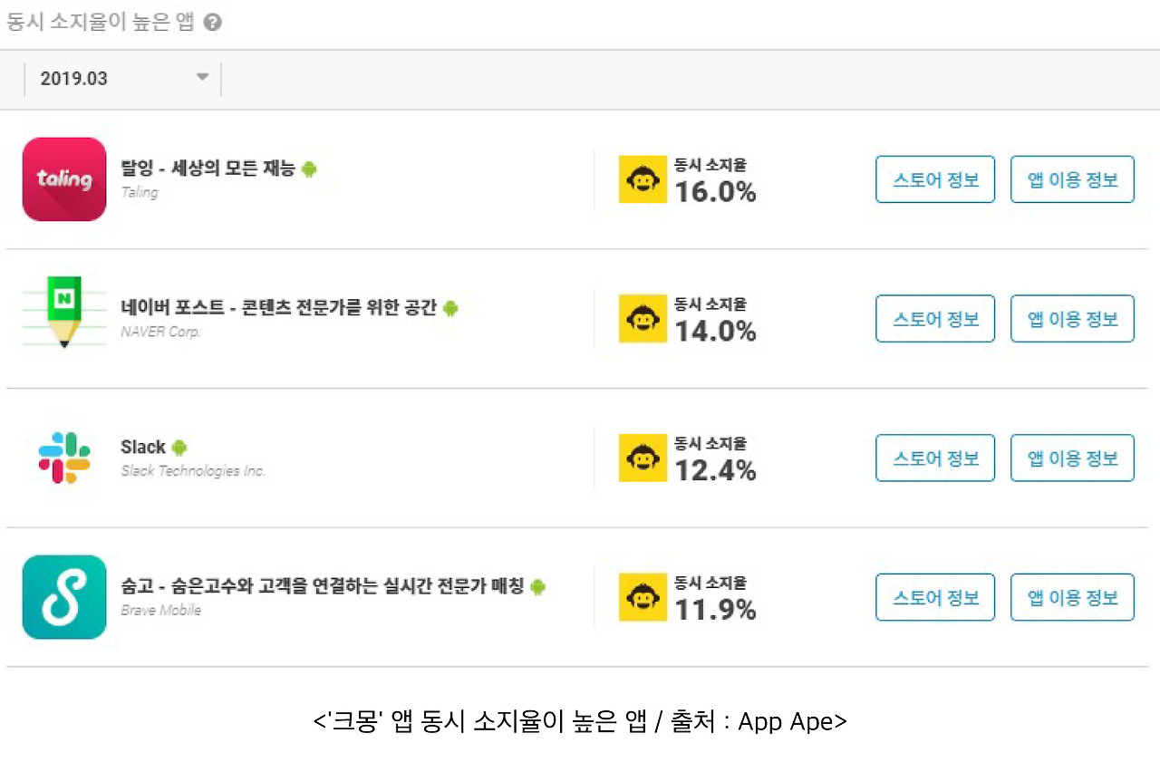The image size is (1160, 762).
Task: Click monkey icon in Taling row
Action: click(643, 179)
